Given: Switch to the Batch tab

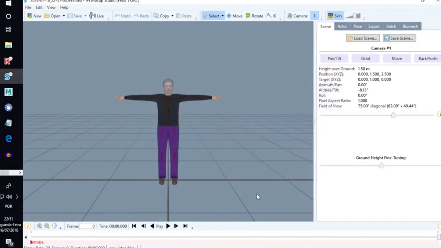Looking at the screenshot, I should (x=391, y=26).
